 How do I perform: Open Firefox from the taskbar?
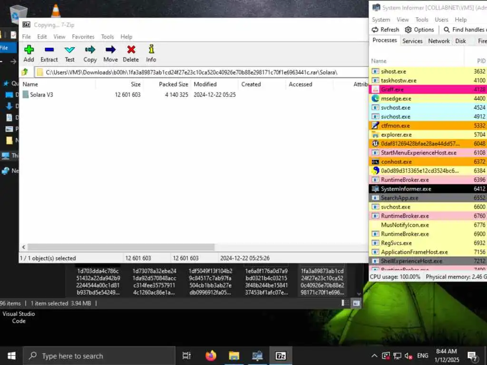211,355
